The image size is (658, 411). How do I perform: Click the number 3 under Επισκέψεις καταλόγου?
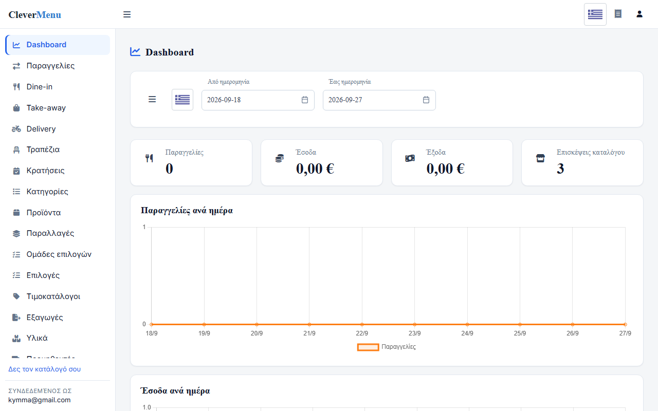pyautogui.click(x=560, y=169)
